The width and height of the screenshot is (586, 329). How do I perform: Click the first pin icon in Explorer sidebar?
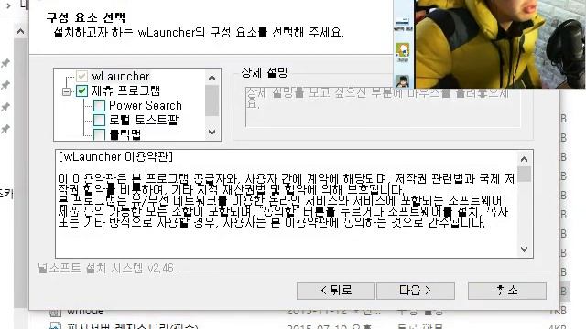(x=5, y=63)
